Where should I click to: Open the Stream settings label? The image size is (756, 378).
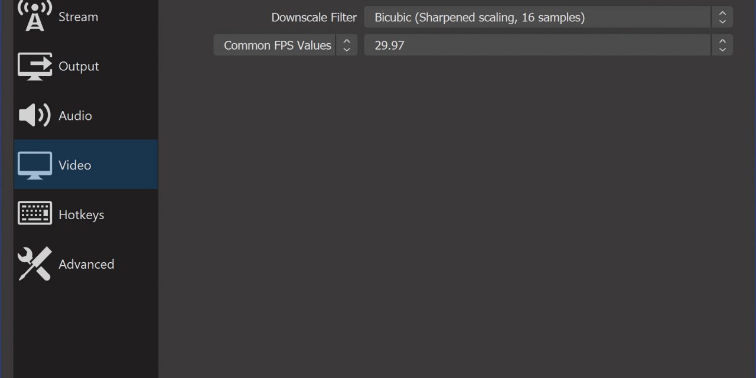pos(78,17)
